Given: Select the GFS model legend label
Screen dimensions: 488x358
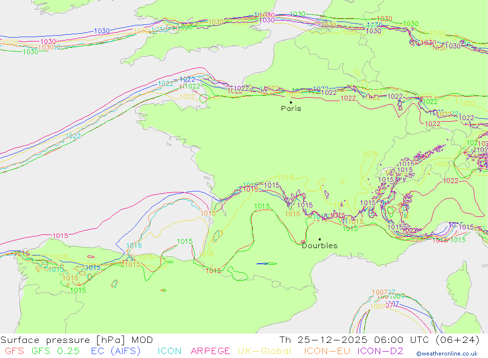Looking at the screenshot, I should click(x=14, y=351).
